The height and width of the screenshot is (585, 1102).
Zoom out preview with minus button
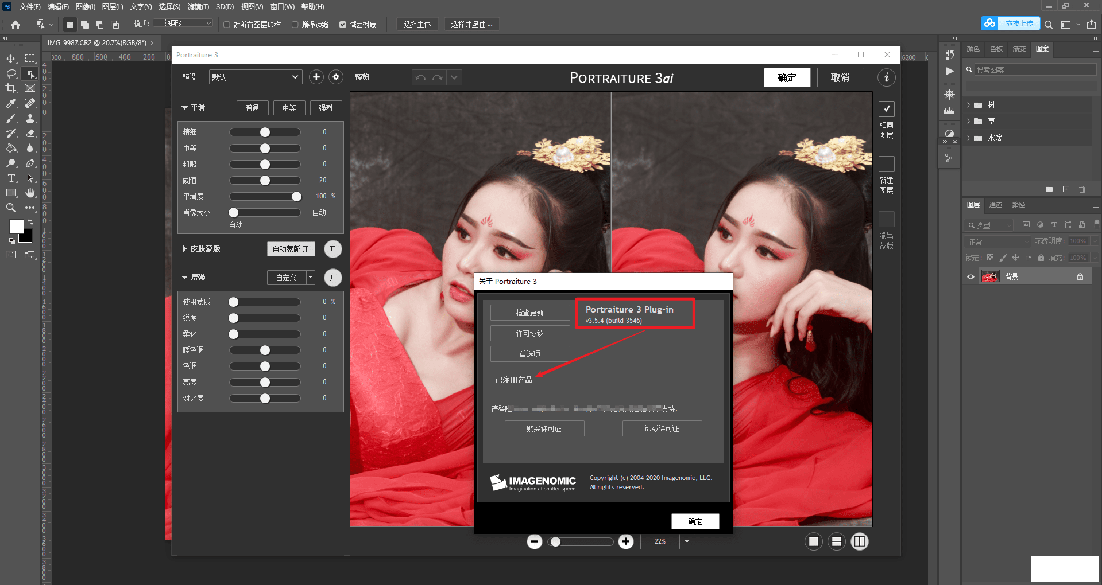pyautogui.click(x=535, y=541)
